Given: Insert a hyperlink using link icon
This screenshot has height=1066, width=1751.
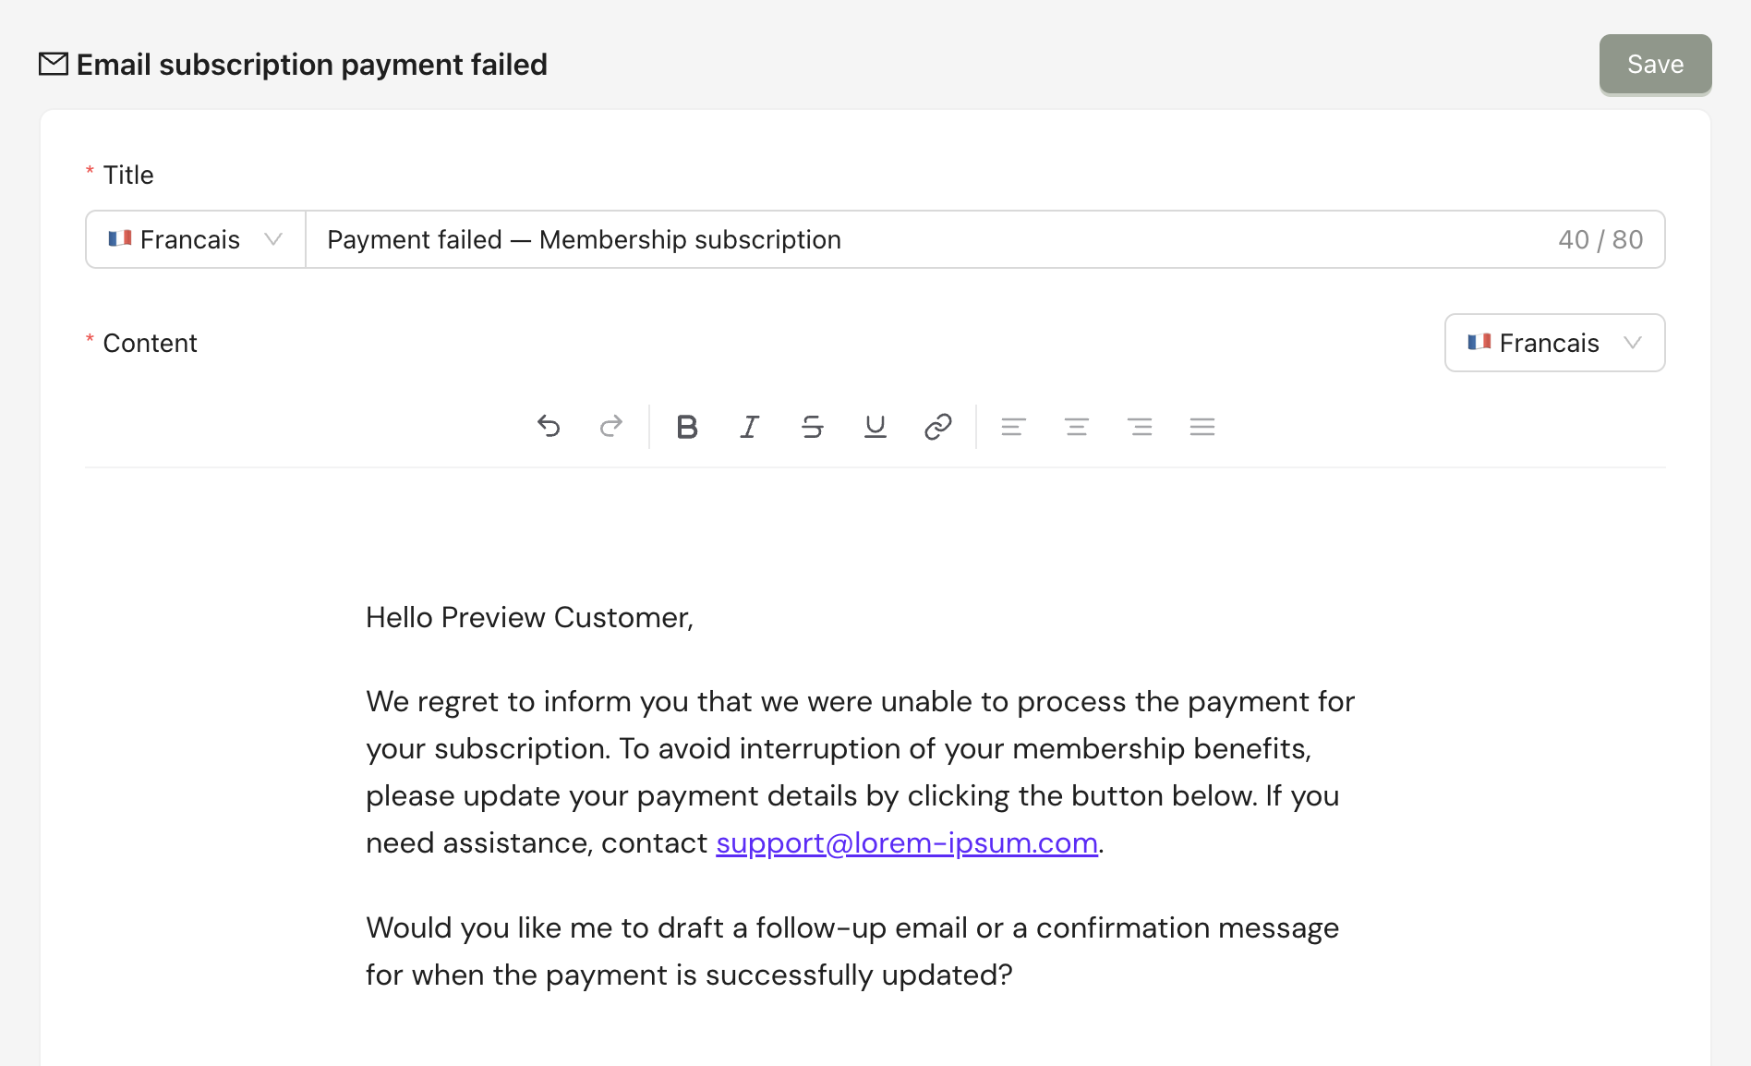Looking at the screenshot, I should pos(938,426).
